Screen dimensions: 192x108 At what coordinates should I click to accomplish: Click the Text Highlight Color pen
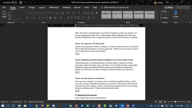[55, 18]
